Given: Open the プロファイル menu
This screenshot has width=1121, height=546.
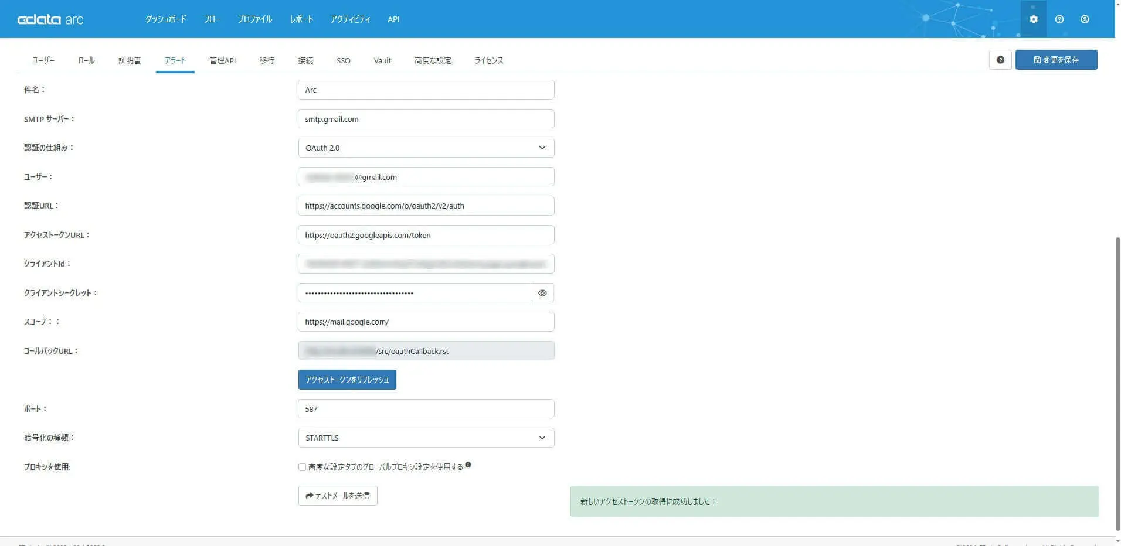Looking at the screenshot, I should click(x=255, y=19).
